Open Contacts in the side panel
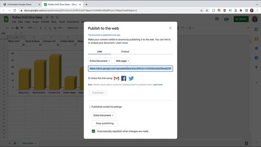This screenshot has height=147, width=261. point(257,58)
